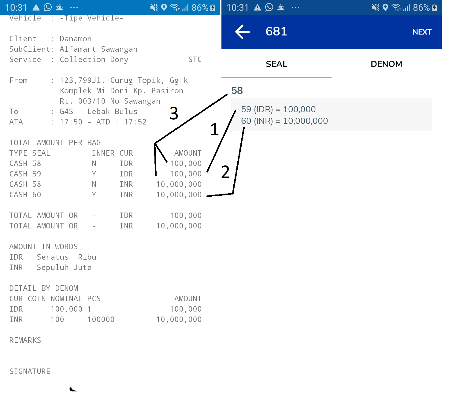The image size is (449, 411).
Task: Tap the mute icon in right screen status bar
Action: click(375, 7)
